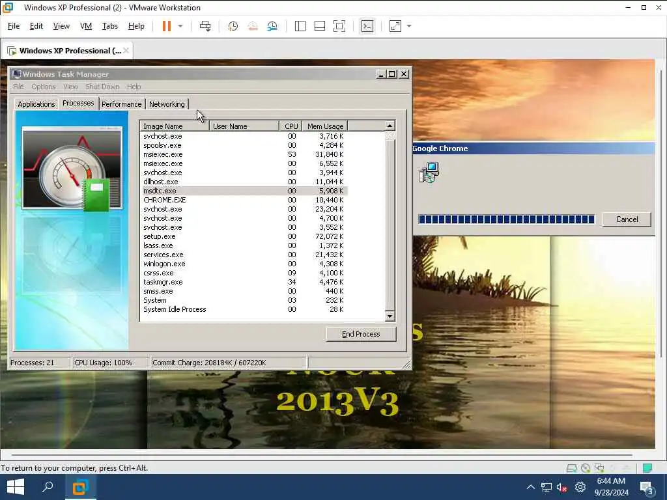This screenshot has height=500, width=667.
Task: Select the System Idle Process row
Action: tap(244, 309)
